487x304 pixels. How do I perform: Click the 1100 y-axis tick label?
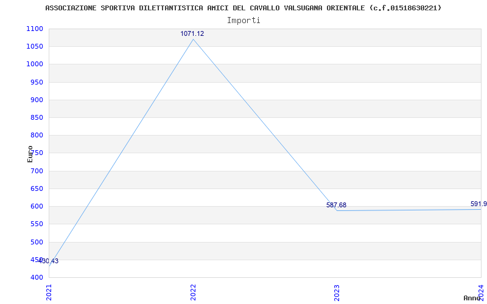click(x=35, y=29)
